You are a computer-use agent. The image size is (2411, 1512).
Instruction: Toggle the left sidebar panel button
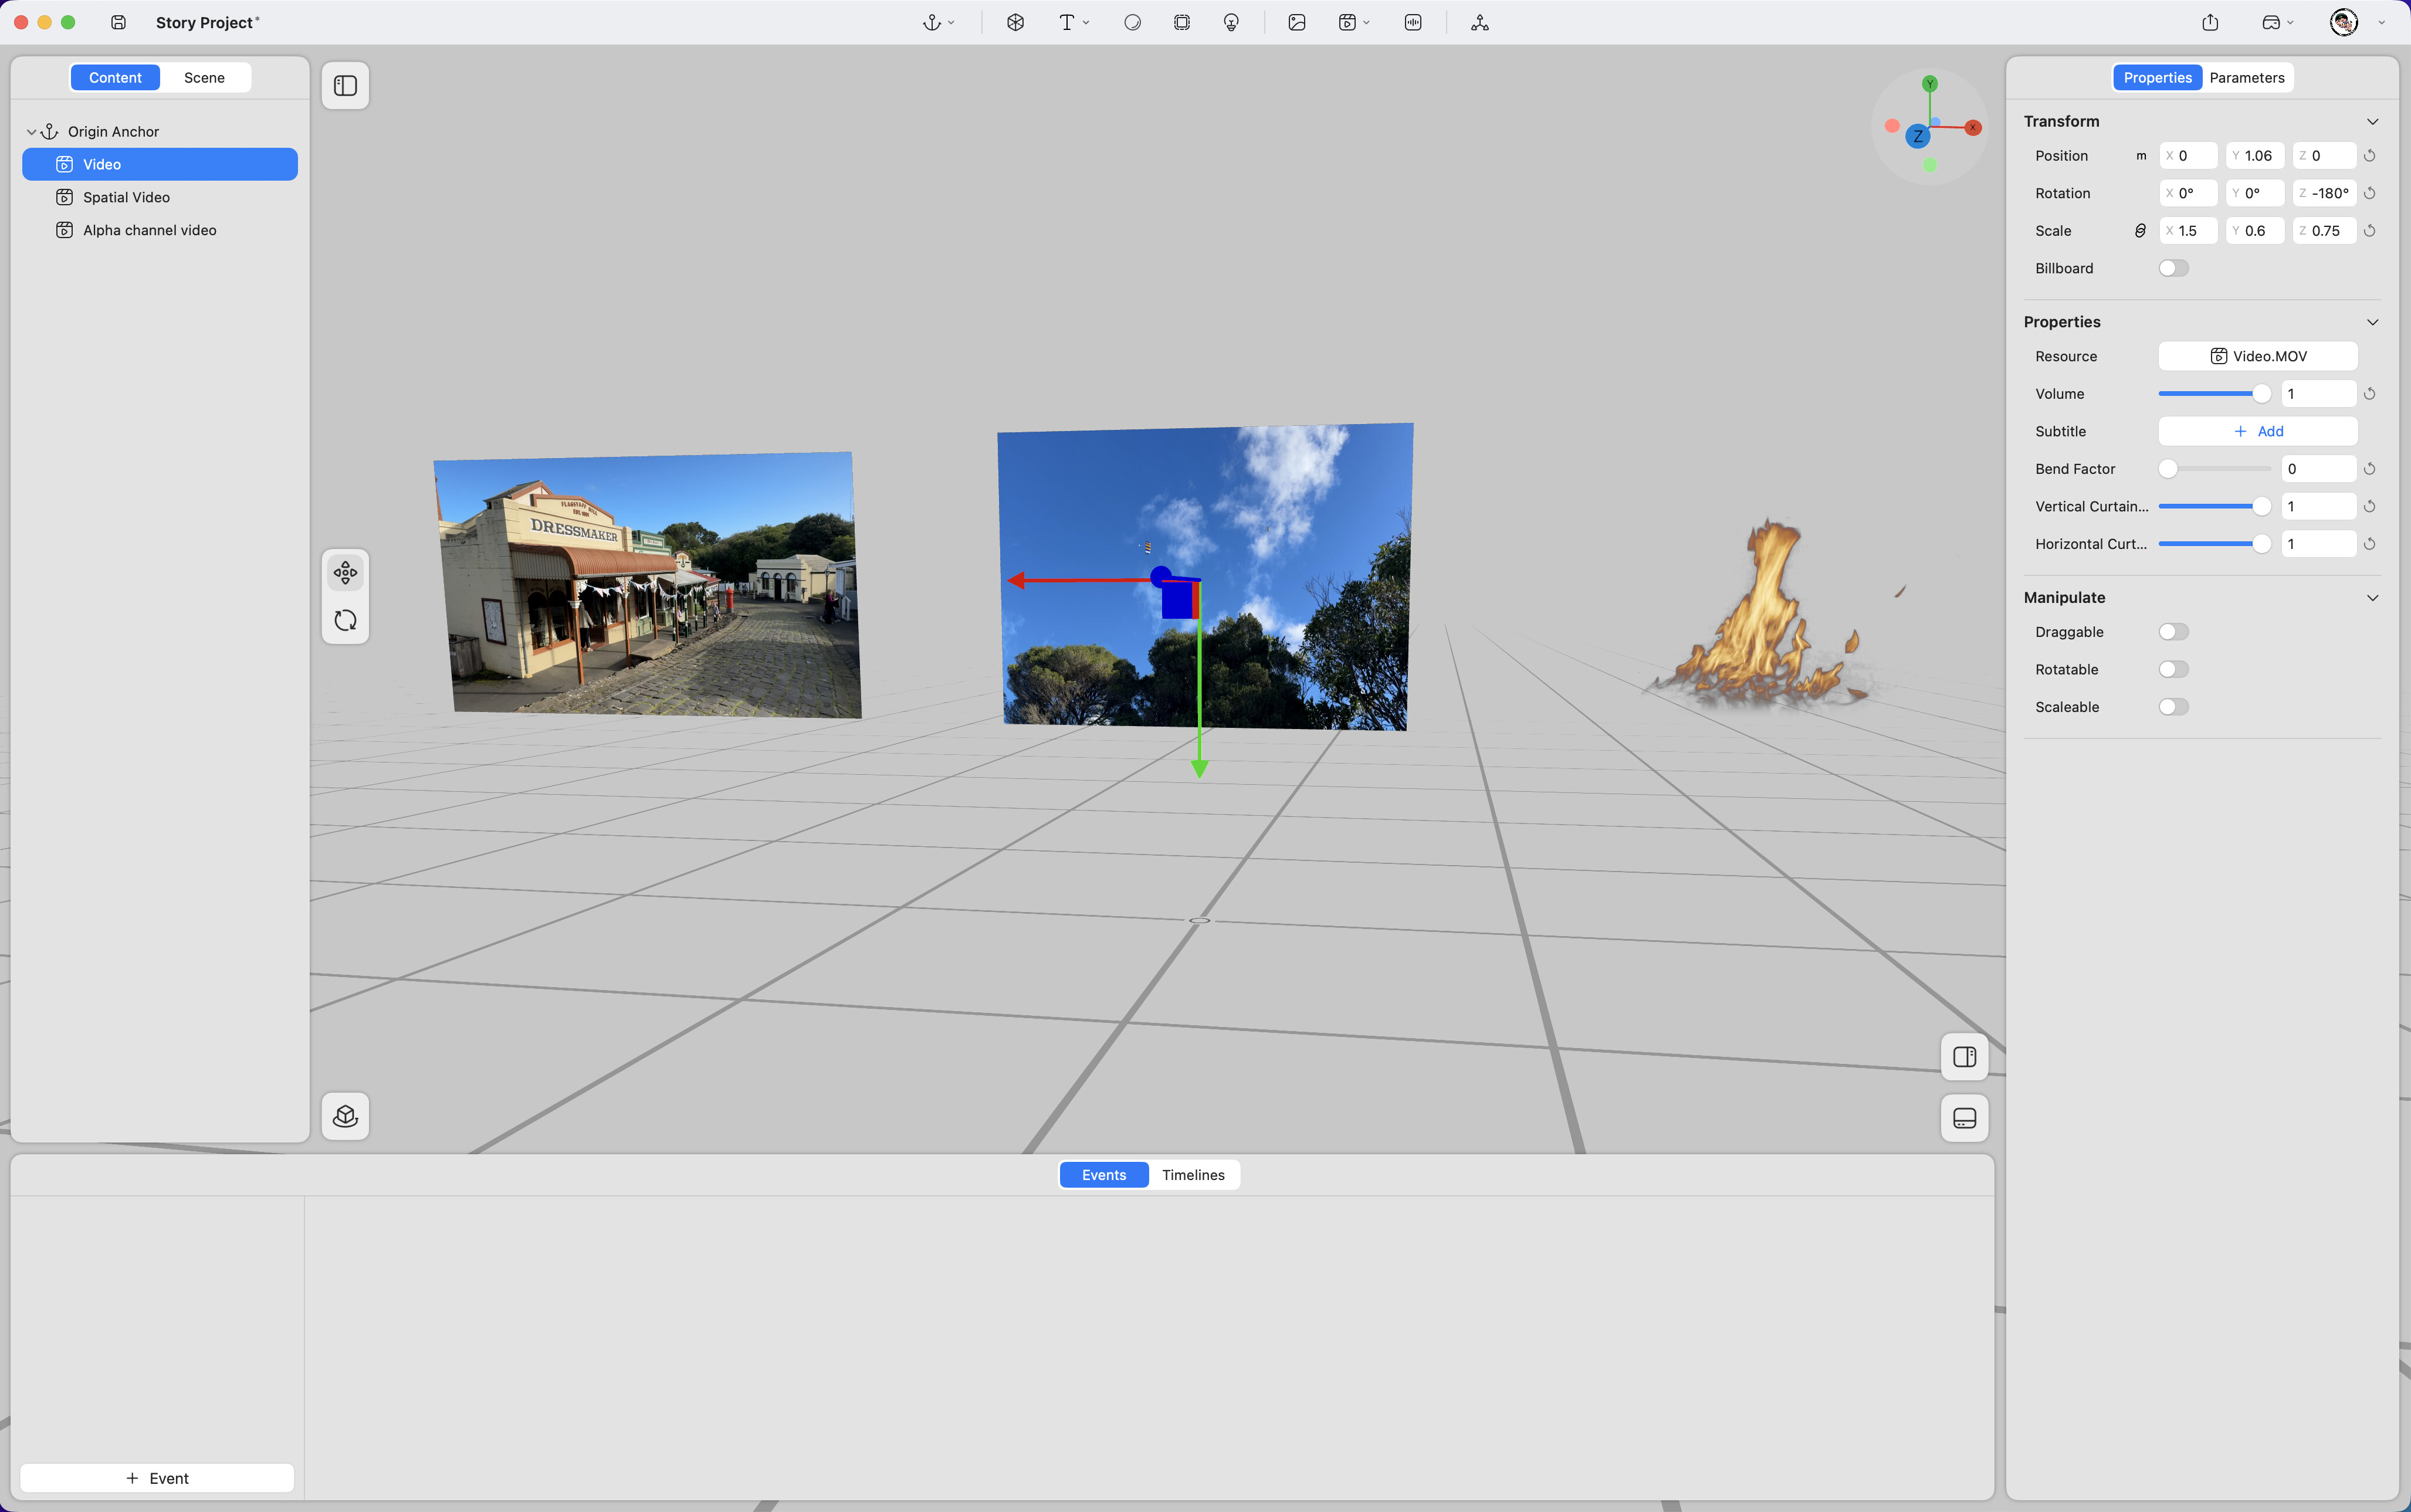(345, 86)
